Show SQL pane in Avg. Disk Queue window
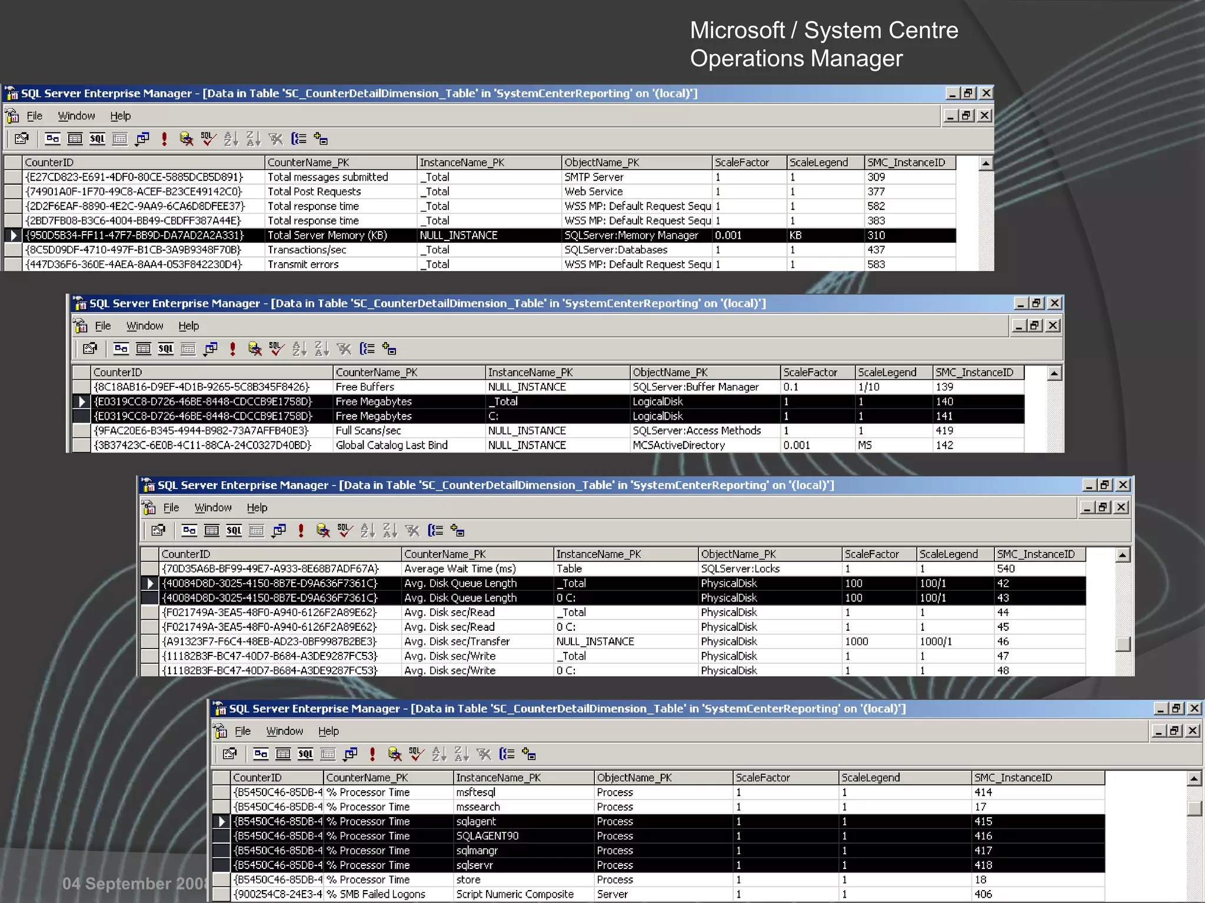The image size is (1205, 903). [234, 530]
